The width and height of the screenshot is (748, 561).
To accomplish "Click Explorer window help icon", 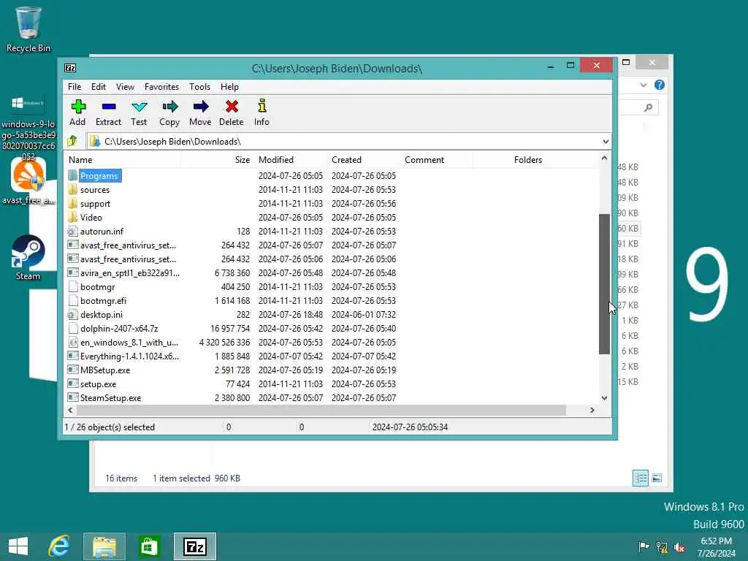I will [x=660, y=85].
